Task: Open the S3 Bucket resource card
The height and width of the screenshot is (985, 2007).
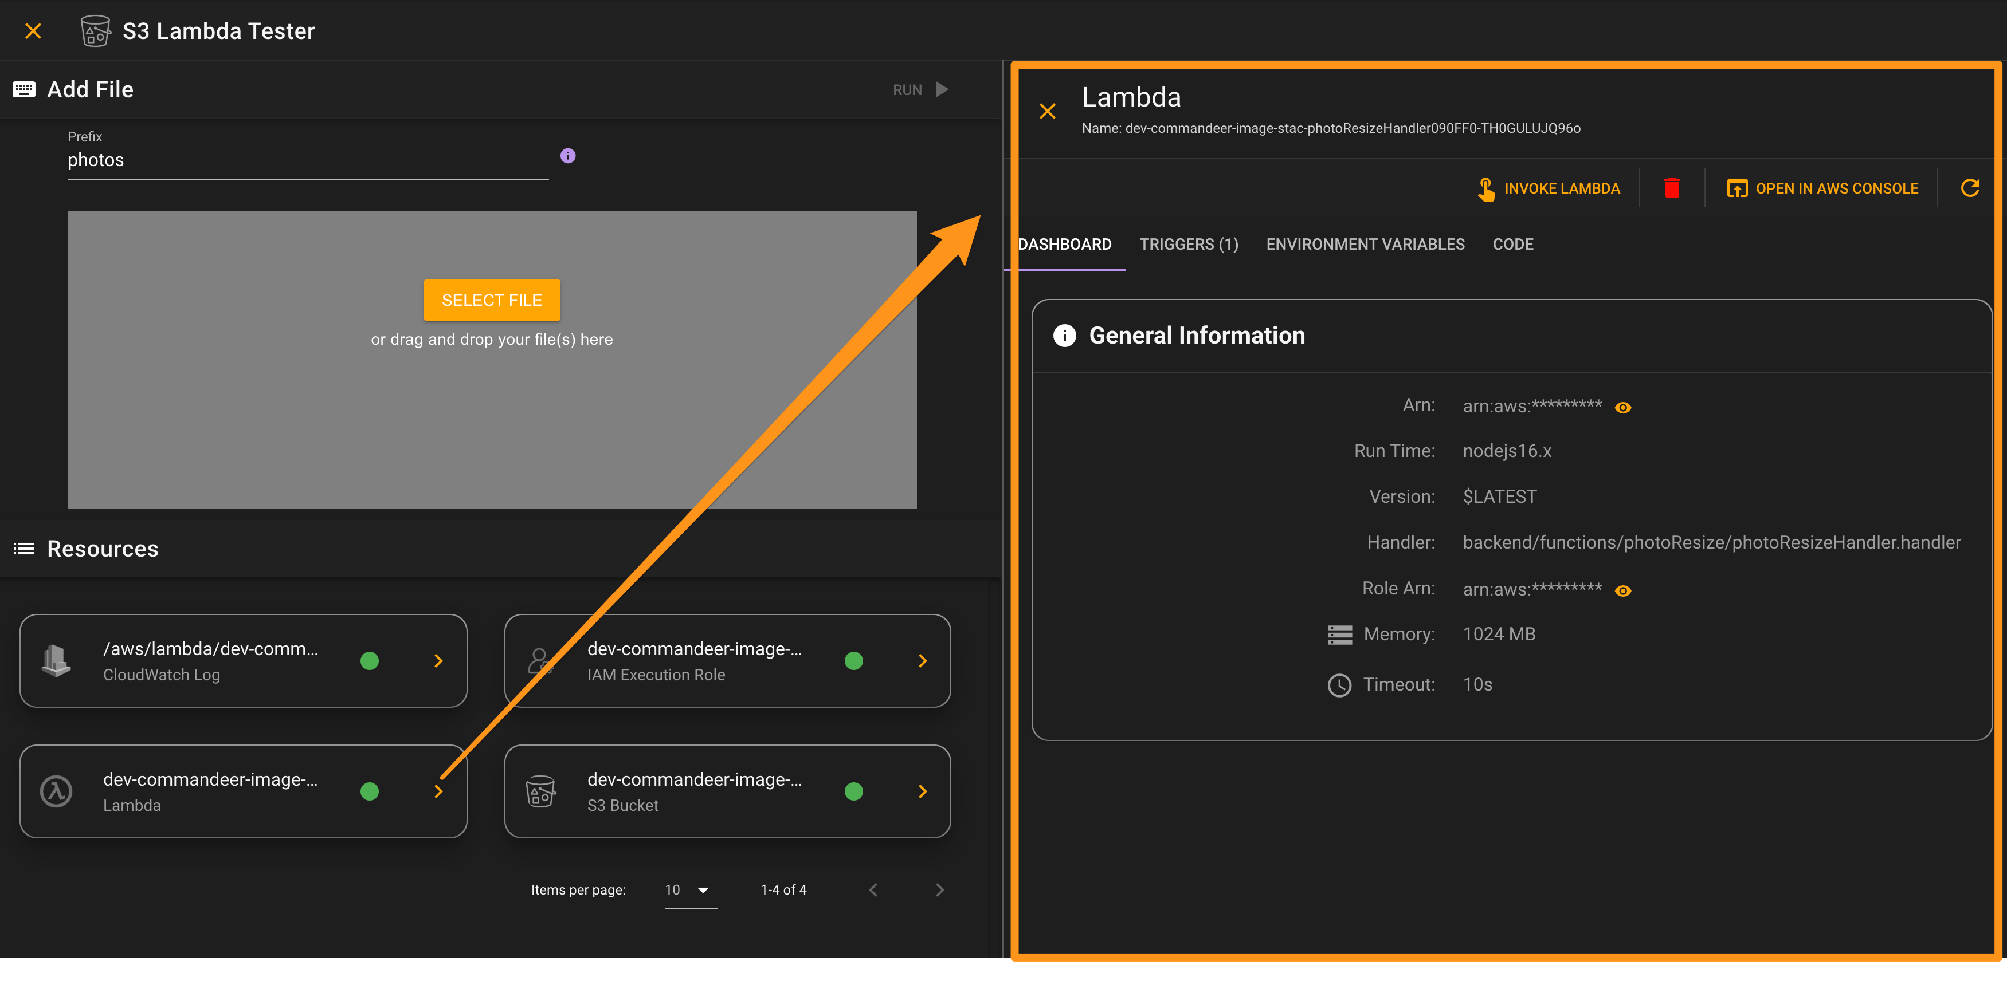Action: tap(728, 791)
